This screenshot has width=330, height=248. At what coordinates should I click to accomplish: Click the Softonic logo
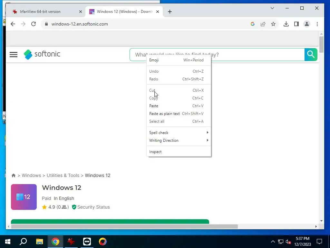42,54
